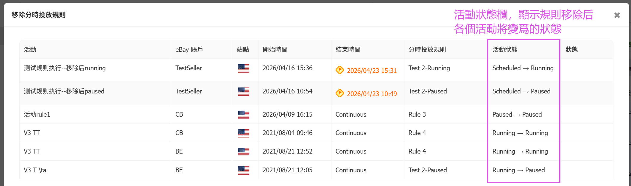The width and height of the screenshot is (631, 186).
Task: Click the 活動狀態 column header
Action: pyautogui.click(x=505, y=50)
